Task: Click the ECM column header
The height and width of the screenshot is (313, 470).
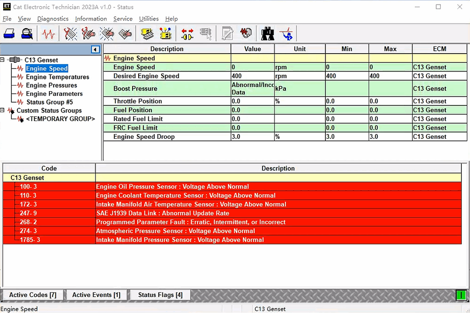Action: pyautogui.click(x=439, y=49)
